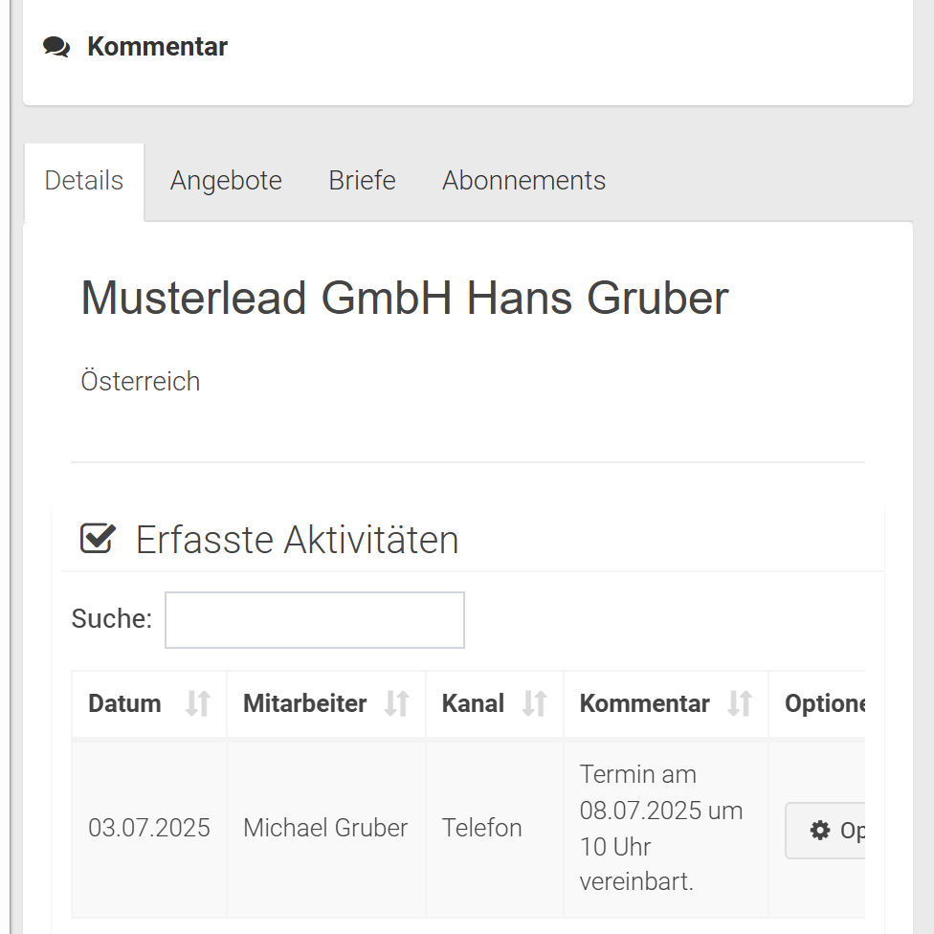Click the checkbox icon beside Erfasste Aktivitäten
934x934 pixels.
point(98,539)
